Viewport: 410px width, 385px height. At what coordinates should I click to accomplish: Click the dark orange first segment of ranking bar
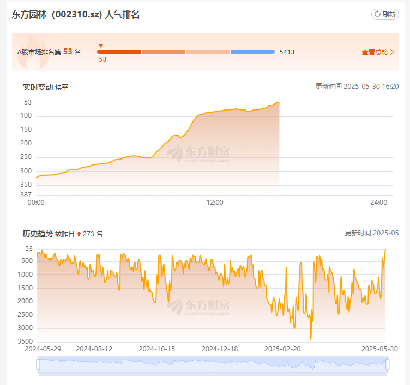[119, 52]
